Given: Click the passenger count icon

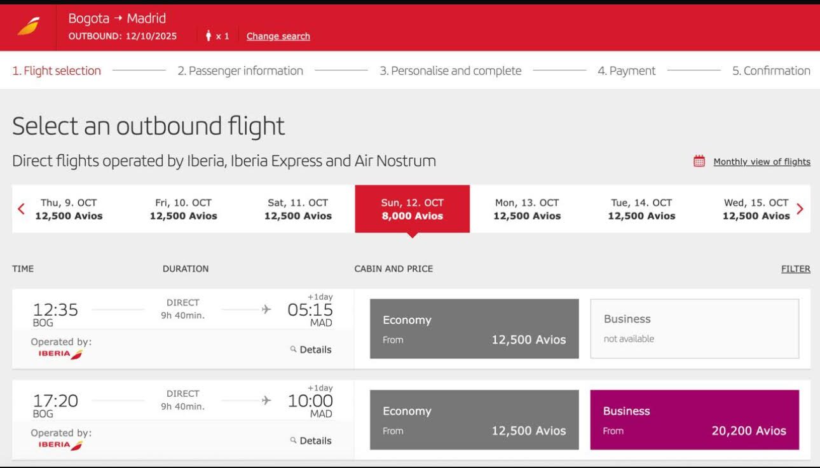Looking at the screenshot, I should point(208,36).
